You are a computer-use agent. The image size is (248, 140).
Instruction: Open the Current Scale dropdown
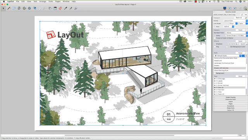[x=236, y=36]
